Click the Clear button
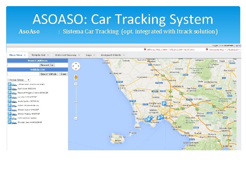Viewport: 246px width, 184px height. (64, 74)
